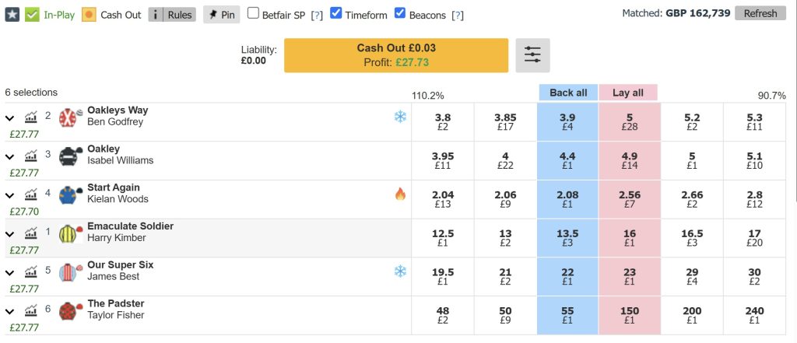Click the Lay all column header
The image size is (797, 343).
point(628,93)
